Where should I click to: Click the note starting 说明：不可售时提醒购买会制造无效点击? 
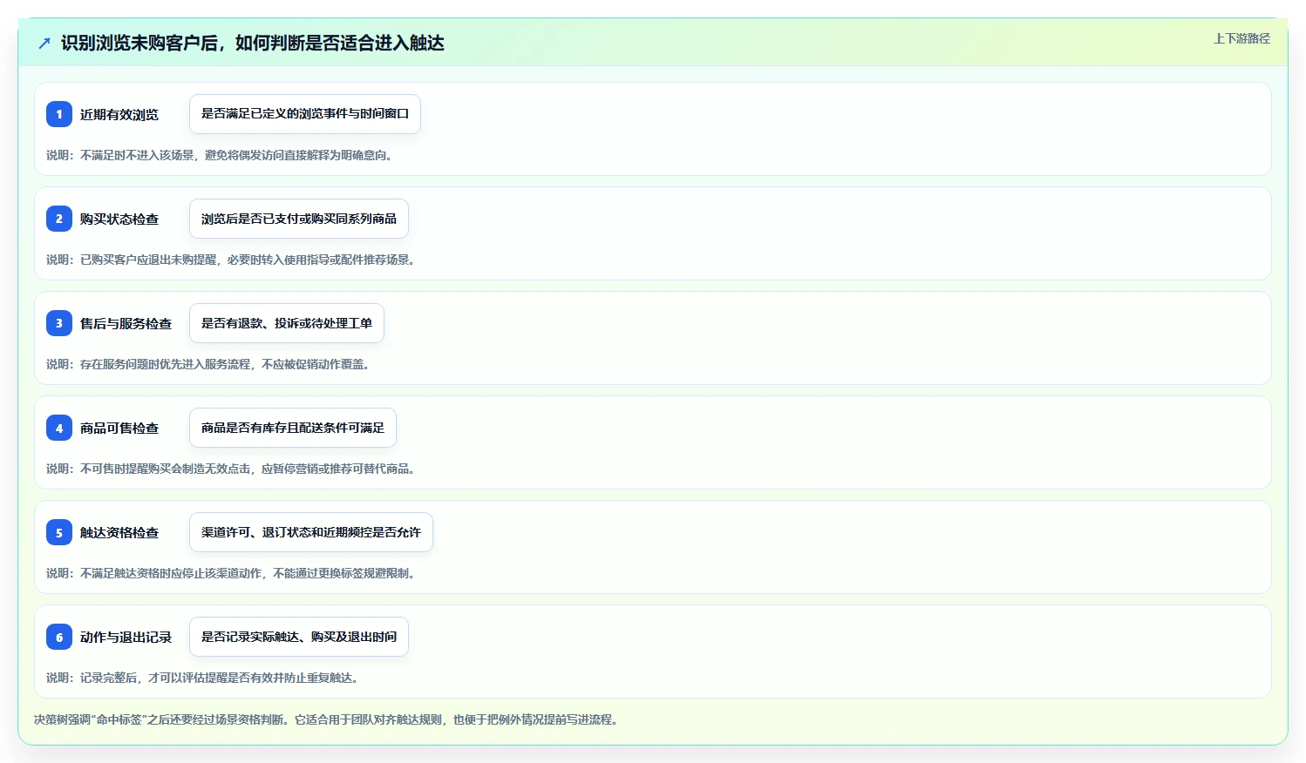pos(233,469)
